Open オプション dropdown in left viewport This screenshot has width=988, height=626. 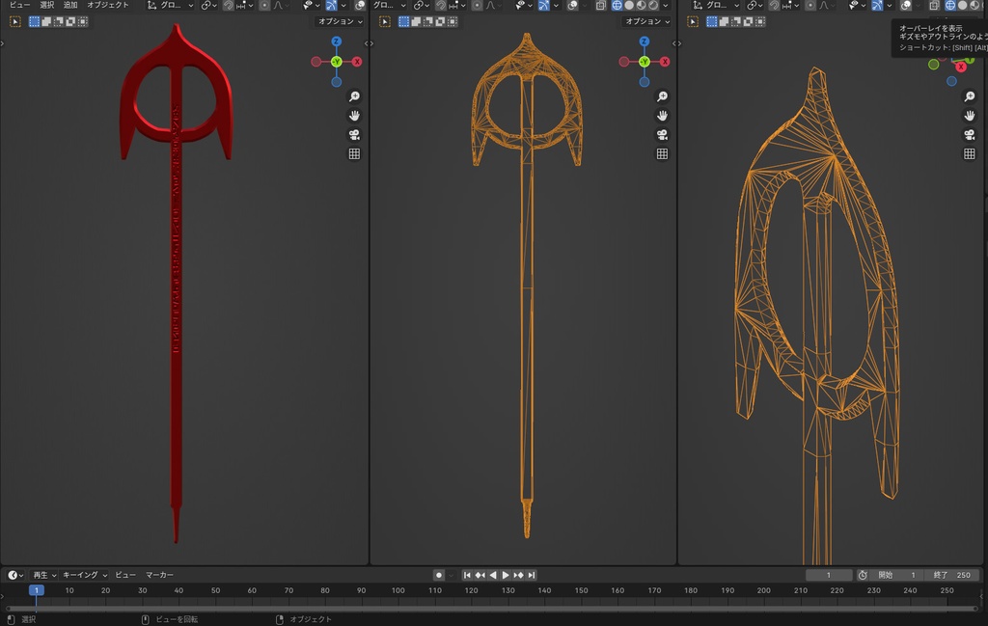coord(341,21)
